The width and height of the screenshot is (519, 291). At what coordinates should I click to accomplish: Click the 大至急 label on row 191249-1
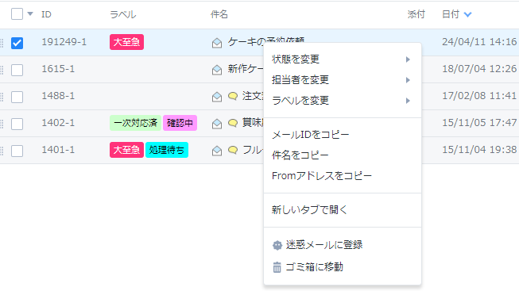pos(126,42)
